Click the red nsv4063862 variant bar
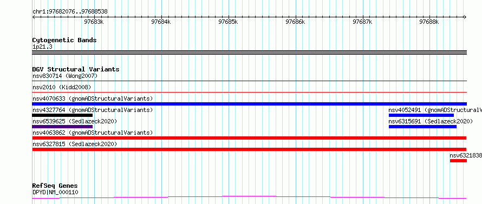This screenshot has height=204, width=482. click(249, 138)
